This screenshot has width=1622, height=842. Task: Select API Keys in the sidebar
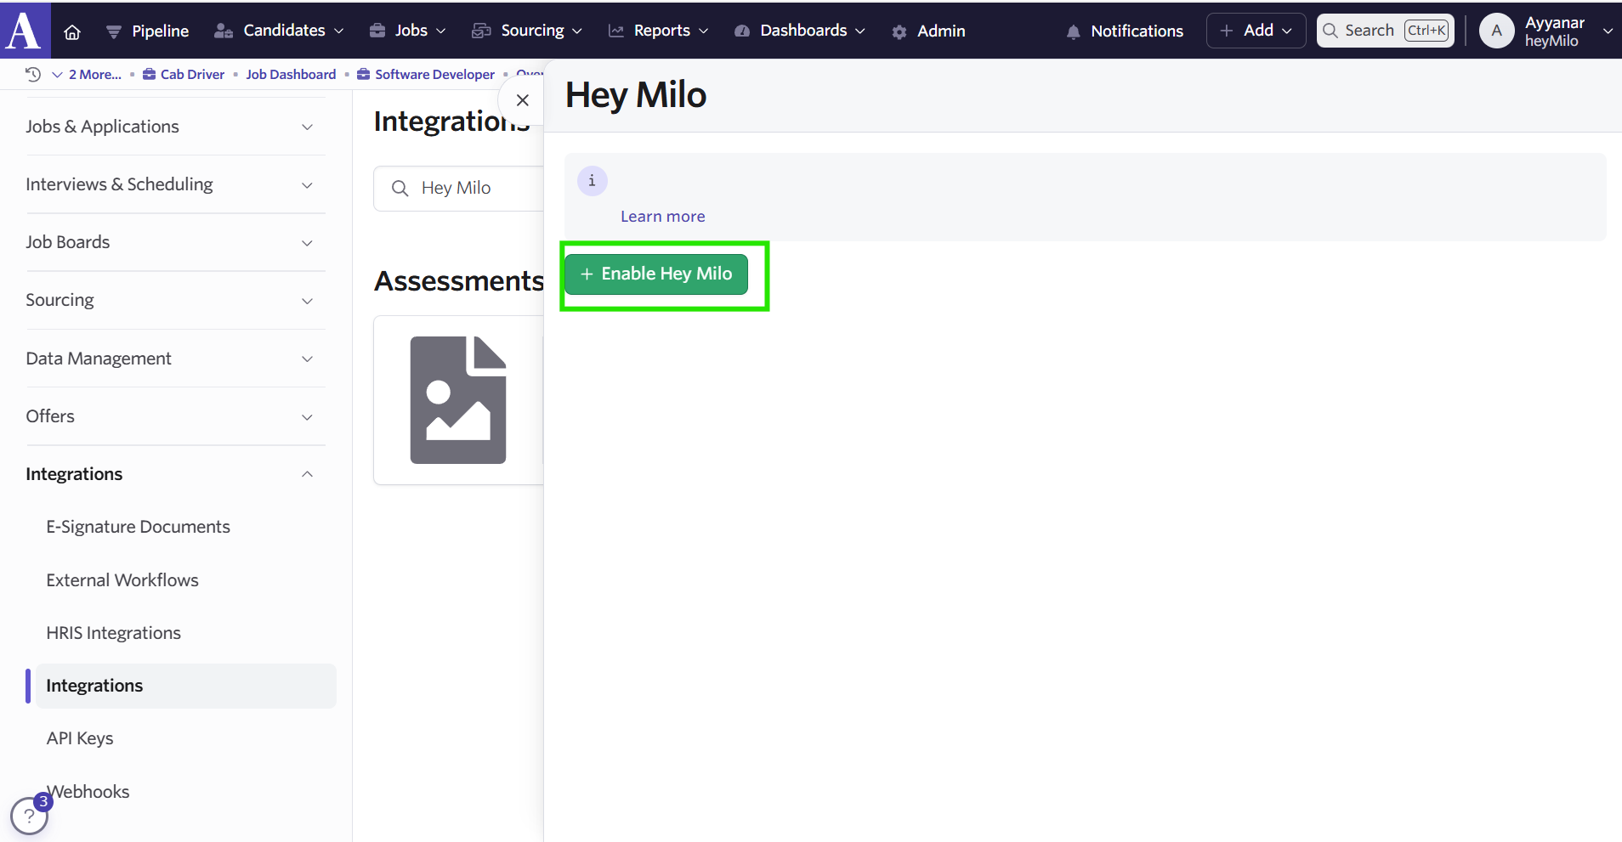coord(80,738)
